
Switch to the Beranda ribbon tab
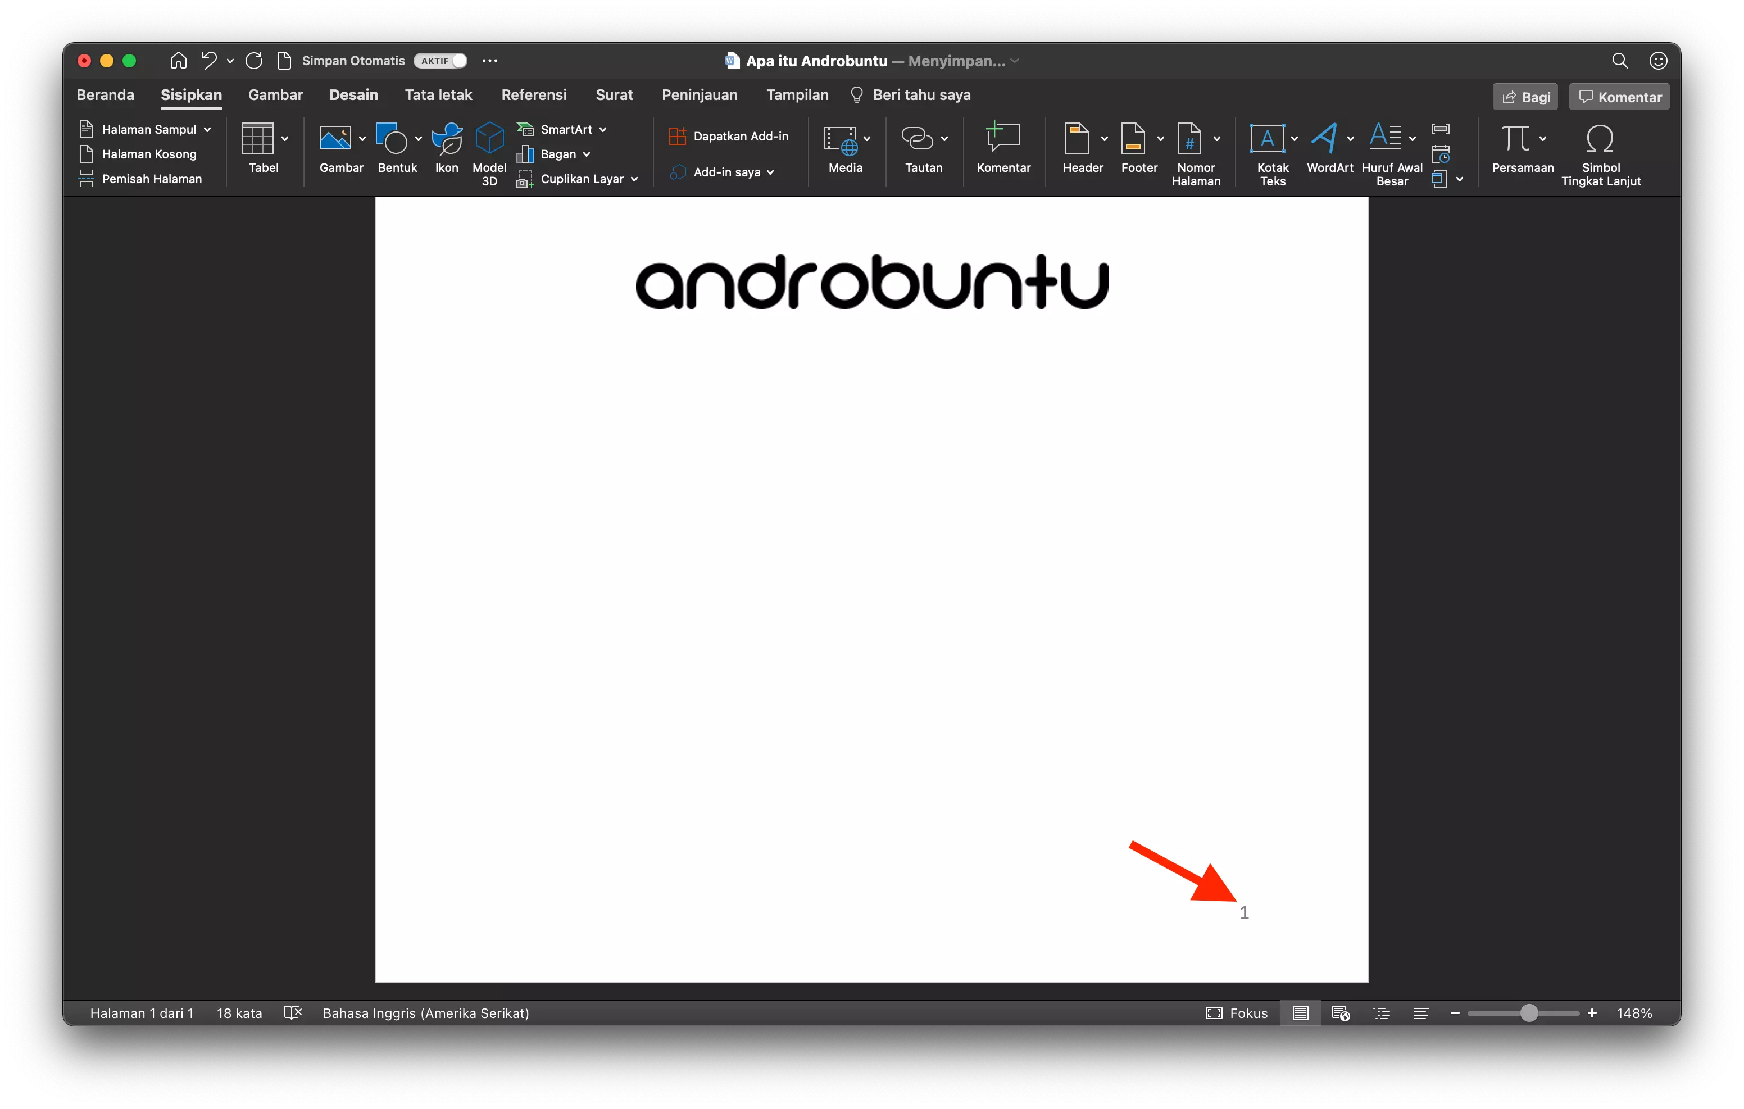(x=105, y=94)
